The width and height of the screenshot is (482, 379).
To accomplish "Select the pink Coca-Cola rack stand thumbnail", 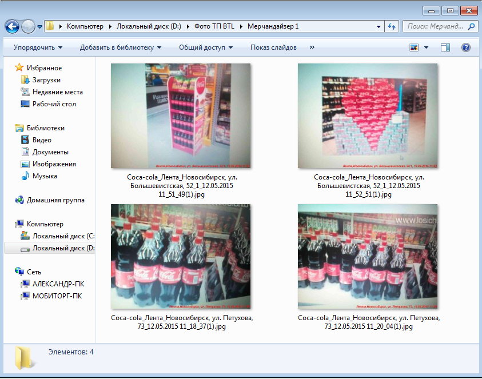I will coord(181,116).
